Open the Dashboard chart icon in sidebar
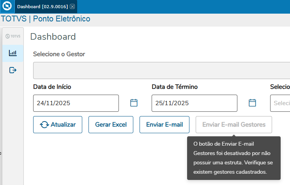Viewport: 290px width, 185px height. coord(13,53)
